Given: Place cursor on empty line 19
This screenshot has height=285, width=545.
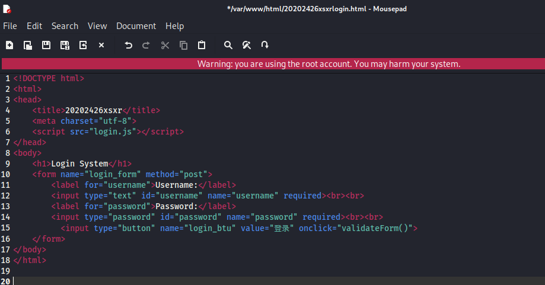Looking at the screenshot, I should pyautogui.click(x=278, y=271).
